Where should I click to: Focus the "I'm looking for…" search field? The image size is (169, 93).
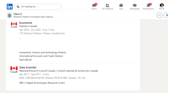point(38,7)
